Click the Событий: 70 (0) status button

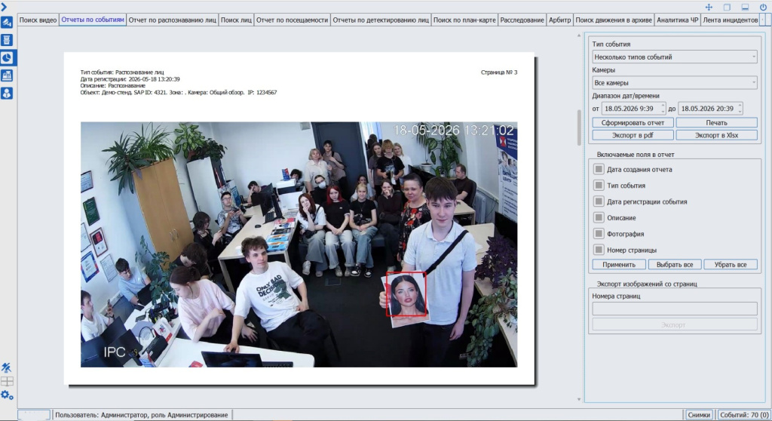(x=744, y=415)
